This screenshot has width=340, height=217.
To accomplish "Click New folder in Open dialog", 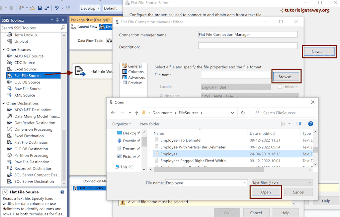I will [150, 124].
